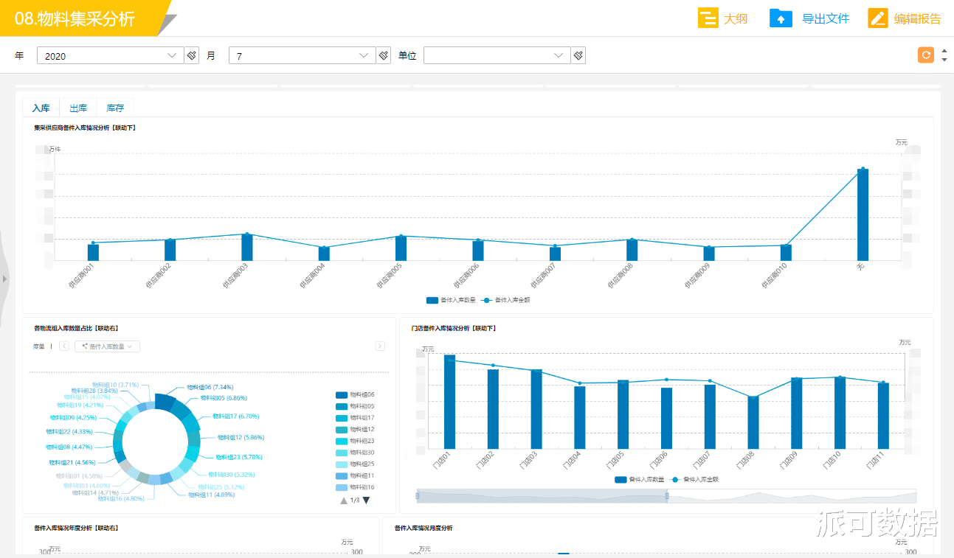Image resolution: width=954 pixels, height=558 pixels.
Task: Switch to the 出库 tab
Action: [x=78, y=108]
